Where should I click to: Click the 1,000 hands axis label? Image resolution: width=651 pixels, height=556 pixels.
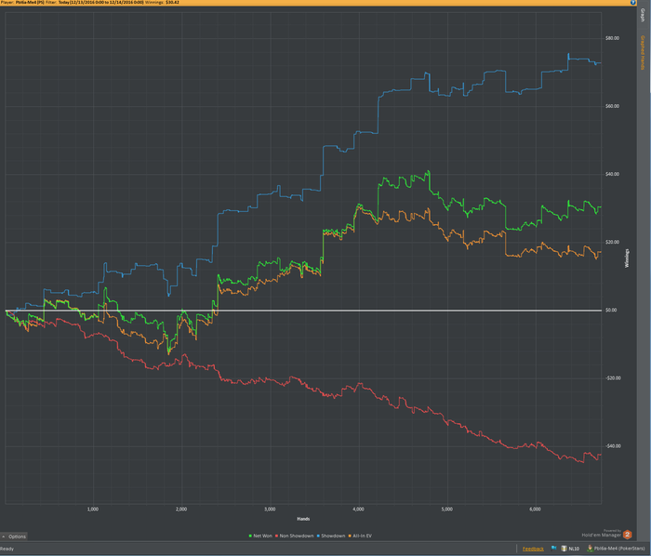point(93,510)
